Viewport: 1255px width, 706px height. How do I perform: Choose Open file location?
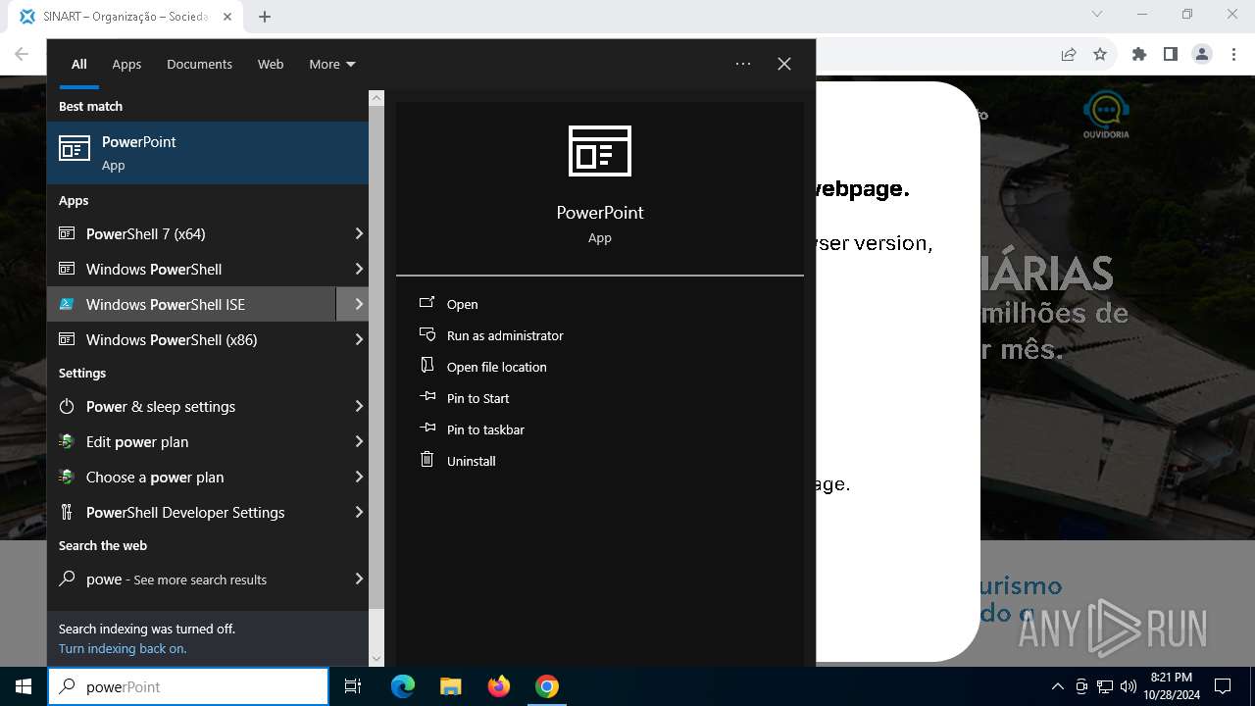pyautogui.click(x=496, y=367)
